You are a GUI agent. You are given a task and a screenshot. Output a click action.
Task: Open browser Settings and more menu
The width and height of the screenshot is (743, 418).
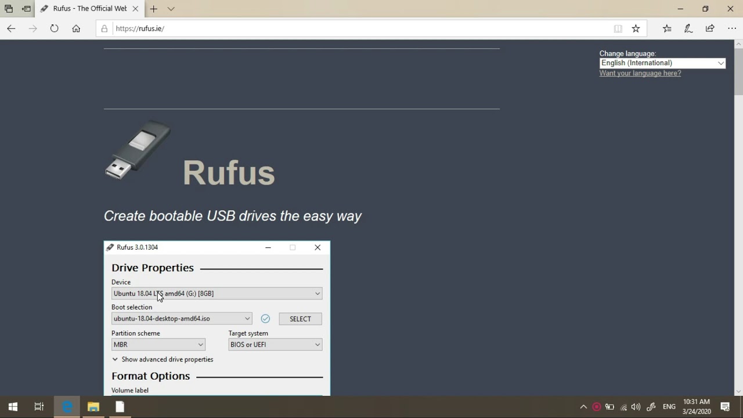(731, 28)
